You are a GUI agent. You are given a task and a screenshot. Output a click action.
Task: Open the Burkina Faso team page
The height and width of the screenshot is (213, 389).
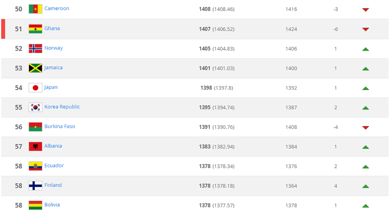[60, 126]
